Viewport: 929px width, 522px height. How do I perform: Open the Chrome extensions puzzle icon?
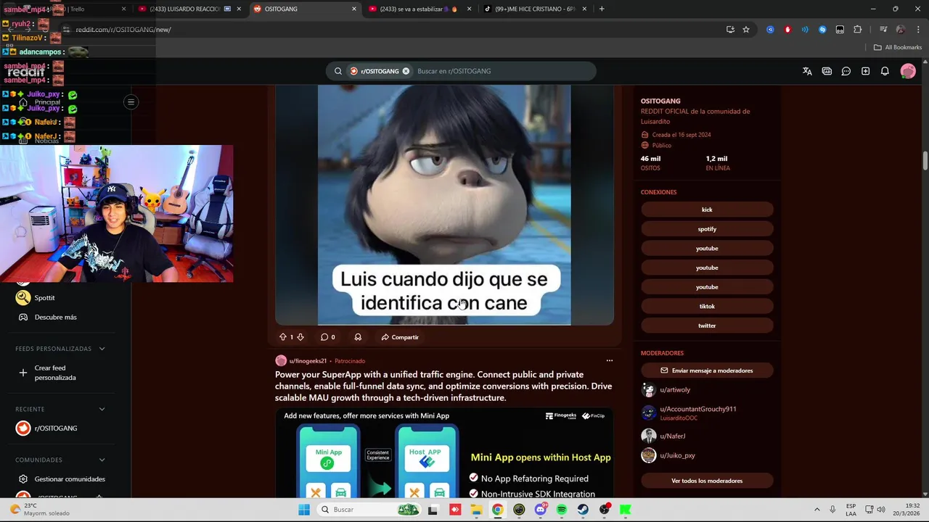858,30
